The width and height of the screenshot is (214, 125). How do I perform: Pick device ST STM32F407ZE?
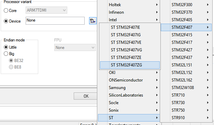[x=130, y=58]
